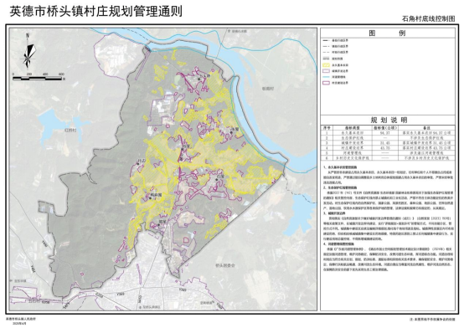Select the 城镇开发边界 table row
The height and width of the screenshot is (328, 464).
(x=388, y=143)
